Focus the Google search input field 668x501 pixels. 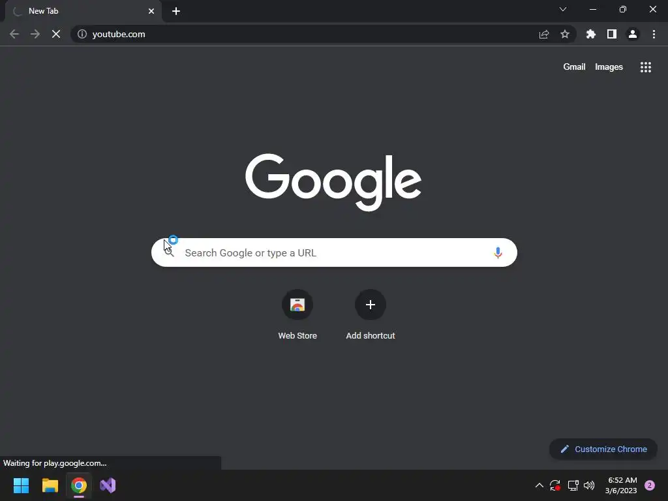click(x=334, y=252)
